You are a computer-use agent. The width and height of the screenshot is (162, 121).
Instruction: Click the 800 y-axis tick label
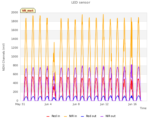click(15, 66)
